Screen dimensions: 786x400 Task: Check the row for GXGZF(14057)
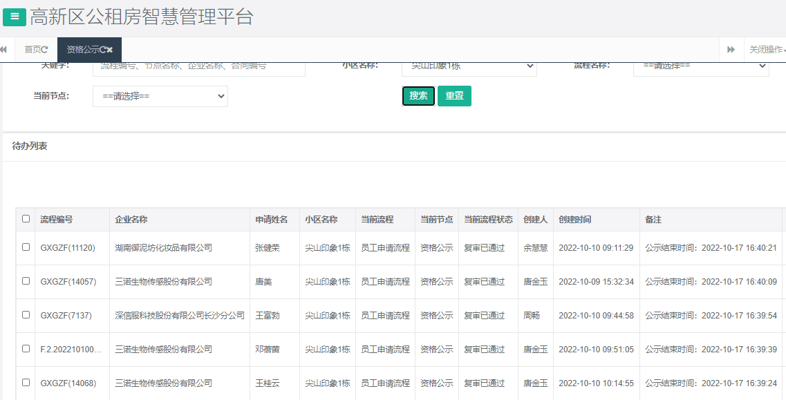[x=26, y=282]
